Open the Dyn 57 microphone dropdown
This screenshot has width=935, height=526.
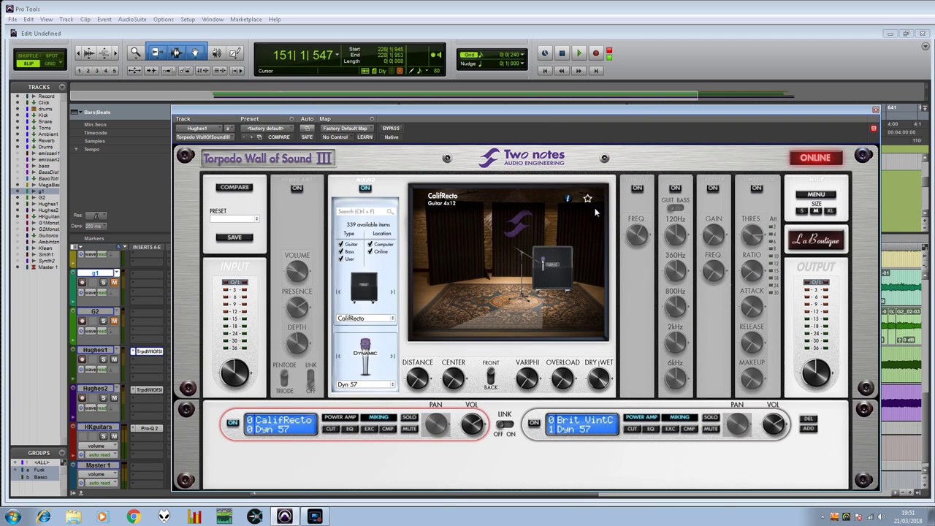pos(365,384)
